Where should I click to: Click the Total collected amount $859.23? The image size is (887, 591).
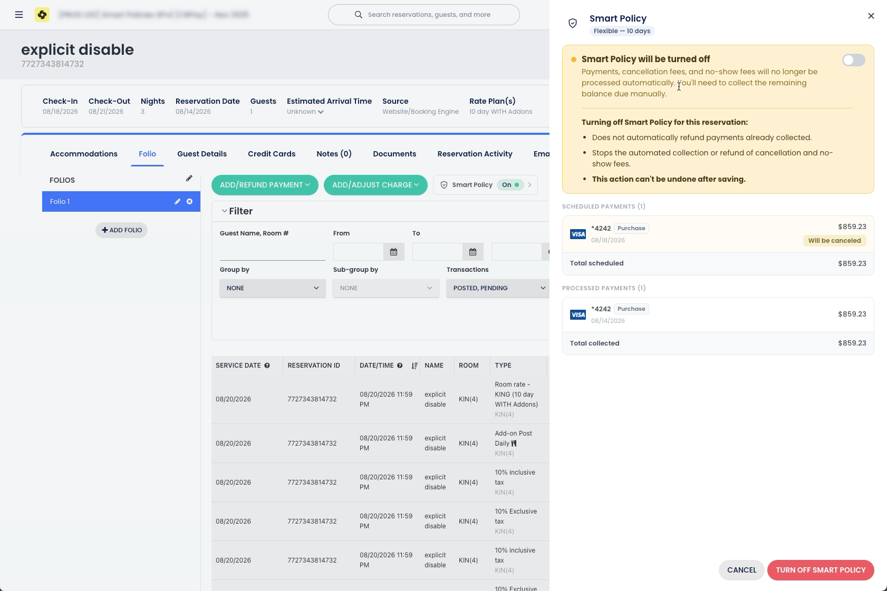point(852,343)
